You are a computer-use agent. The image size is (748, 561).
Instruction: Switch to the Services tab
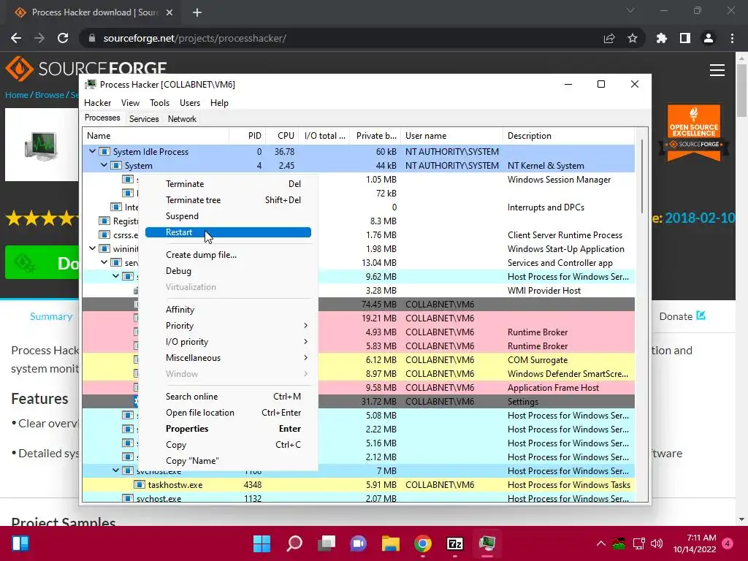(144, 119)
